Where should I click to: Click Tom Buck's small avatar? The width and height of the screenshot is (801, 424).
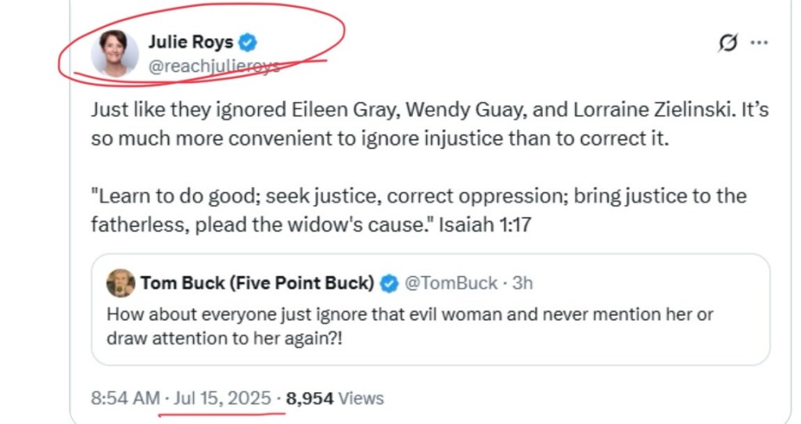coord(120,283)
